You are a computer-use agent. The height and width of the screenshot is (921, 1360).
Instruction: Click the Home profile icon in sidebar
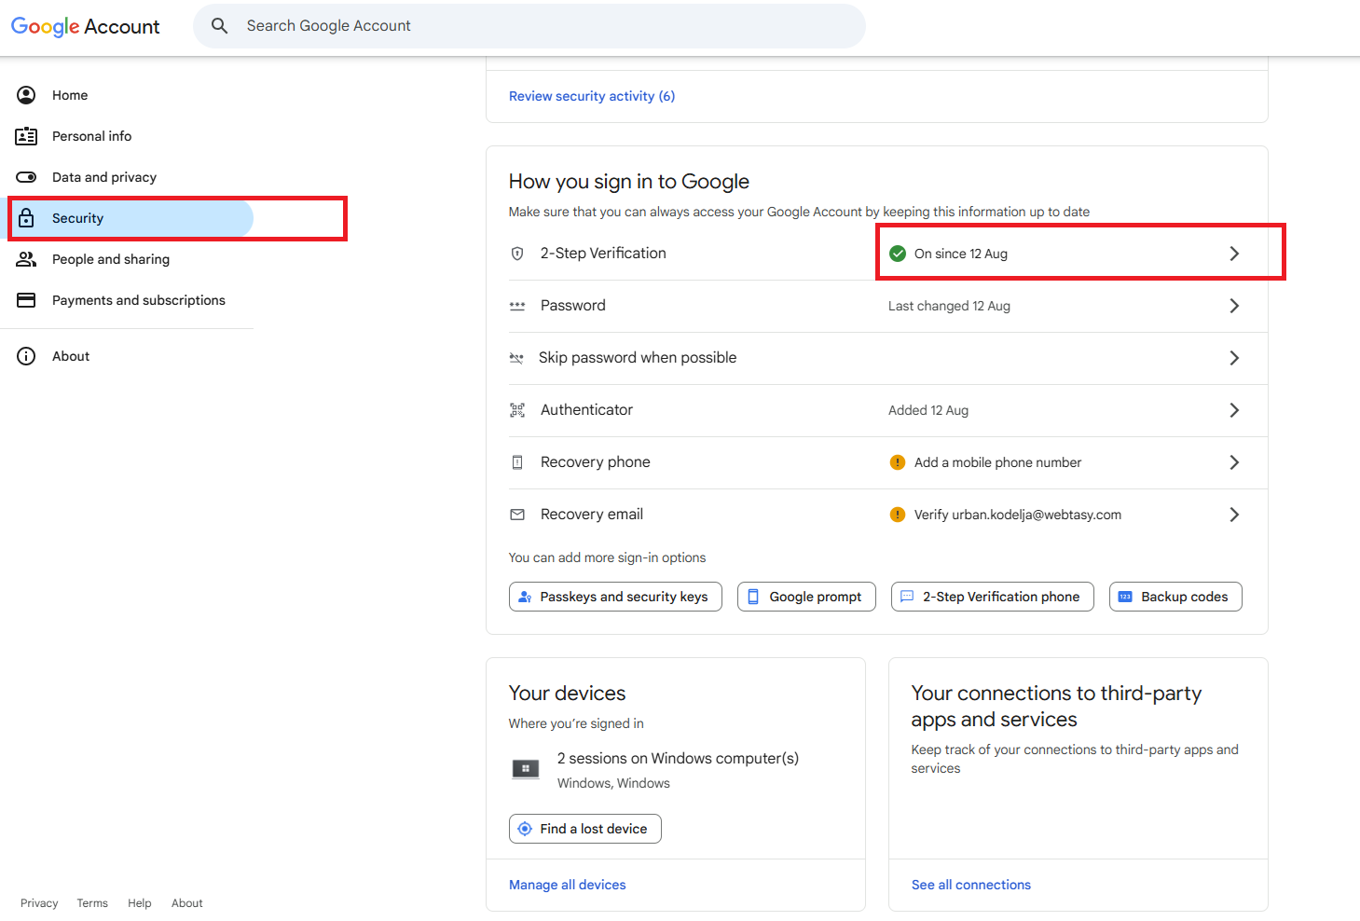coord(26,95)
